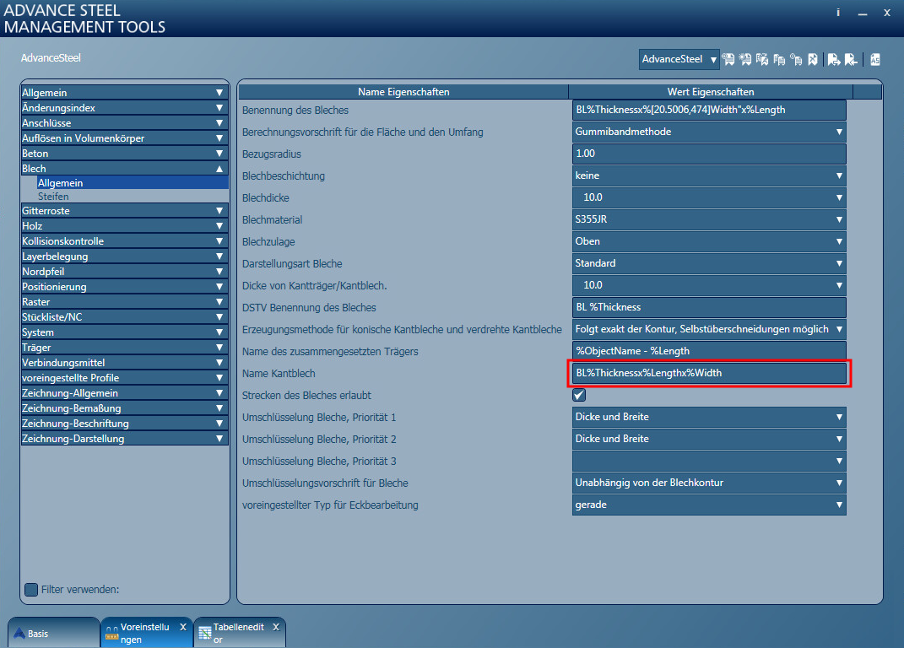
Task: Open Umschlüsselung Bleche Priorität 2 dropdown
Action: click(x=709, y=439)
